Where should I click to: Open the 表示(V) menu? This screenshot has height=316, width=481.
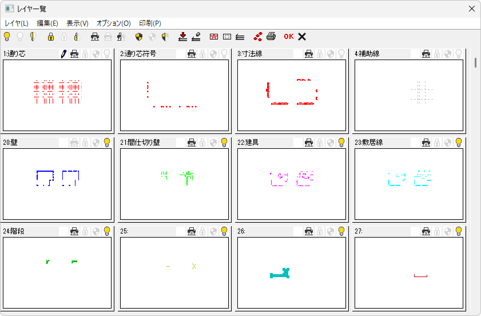pyautogui.click(x=77, y=23)
